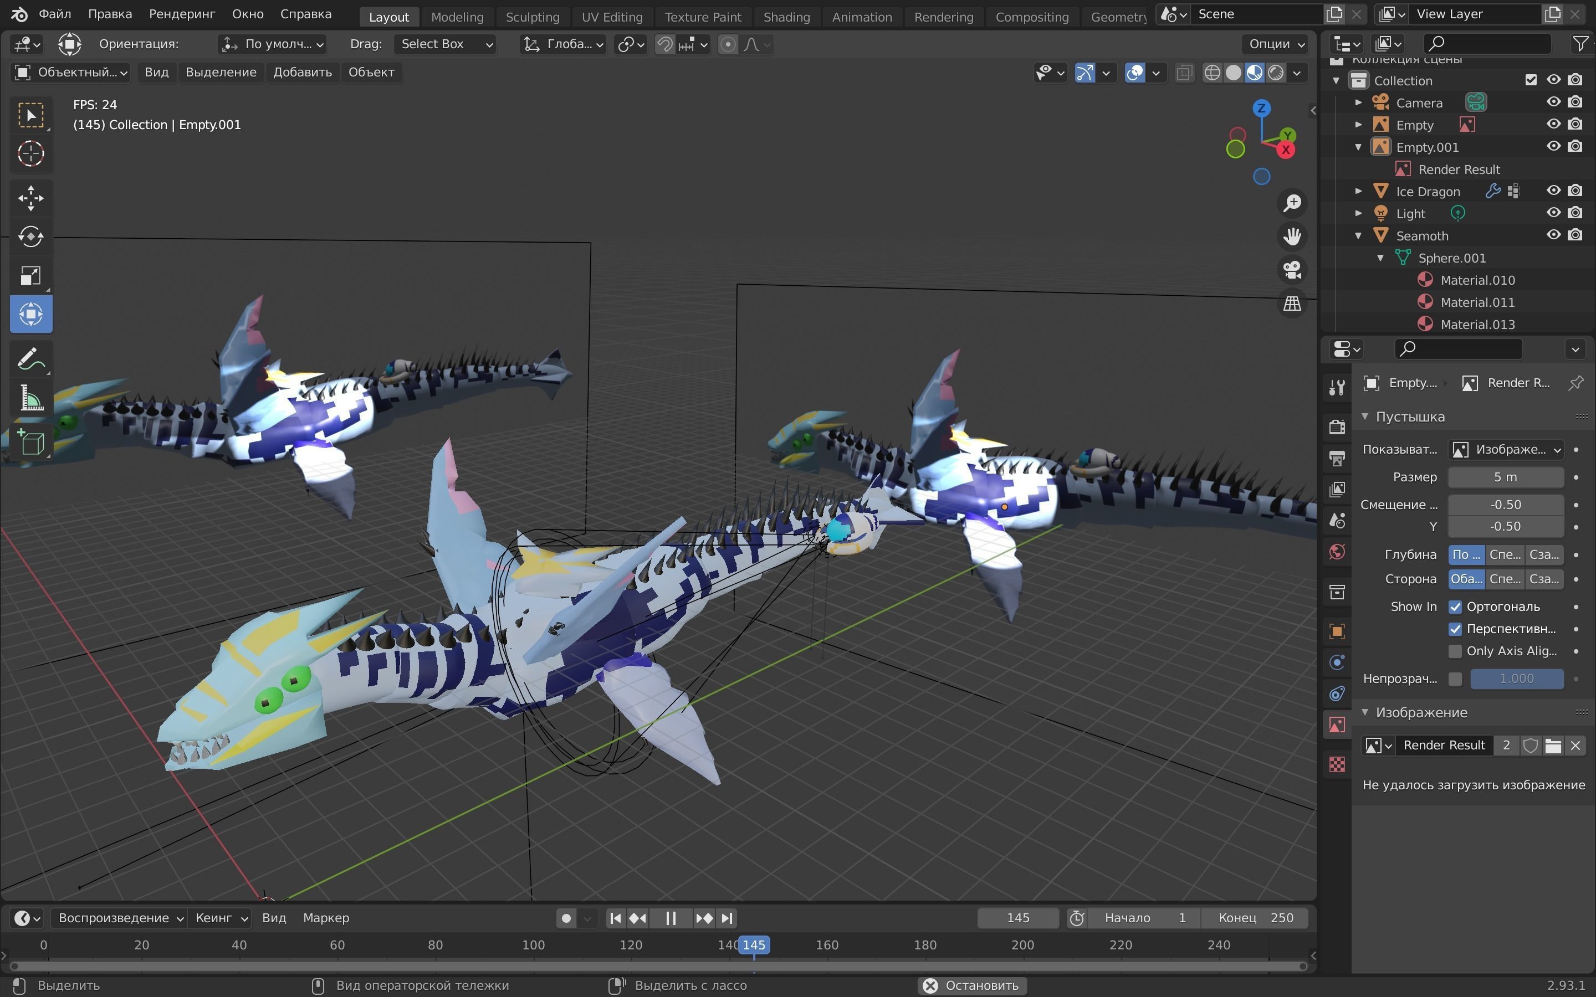This screenshot has width=1596, height=997.
Task: Switch perspective/orthographic grid icon
Action: 1292,304
